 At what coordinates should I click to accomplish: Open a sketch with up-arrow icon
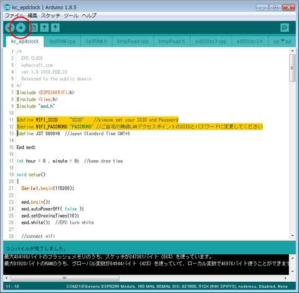click(x=44, y=27)
